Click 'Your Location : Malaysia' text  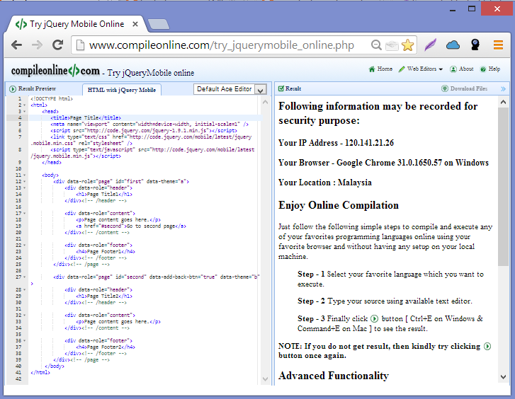pyautogui.click(x=325, y=183)
